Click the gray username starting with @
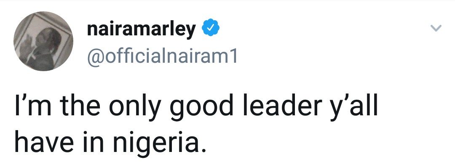The width and height of the screenshot is (455, 165). pos(162,56)
